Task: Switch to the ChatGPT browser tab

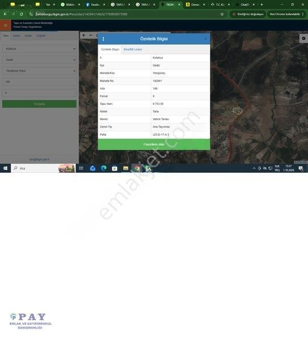Action: (x=245, y=5)
